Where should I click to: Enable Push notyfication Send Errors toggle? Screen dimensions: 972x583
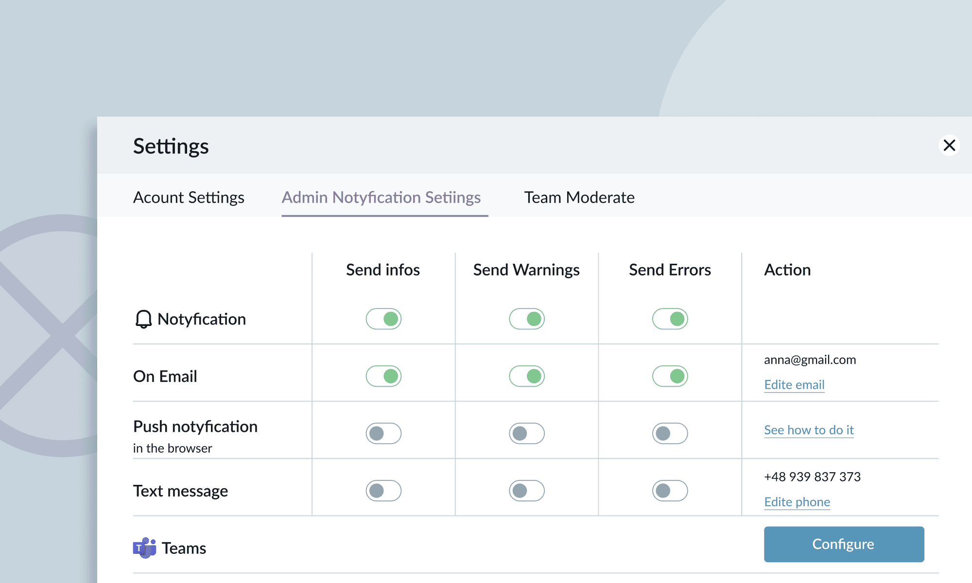coord(670,433)
